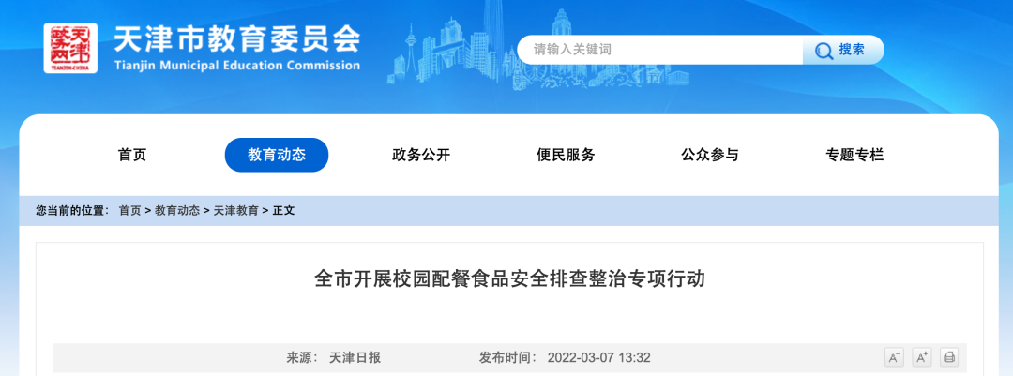Click the 来源 label
This screenshot has width=1013, height=376.
300,357
